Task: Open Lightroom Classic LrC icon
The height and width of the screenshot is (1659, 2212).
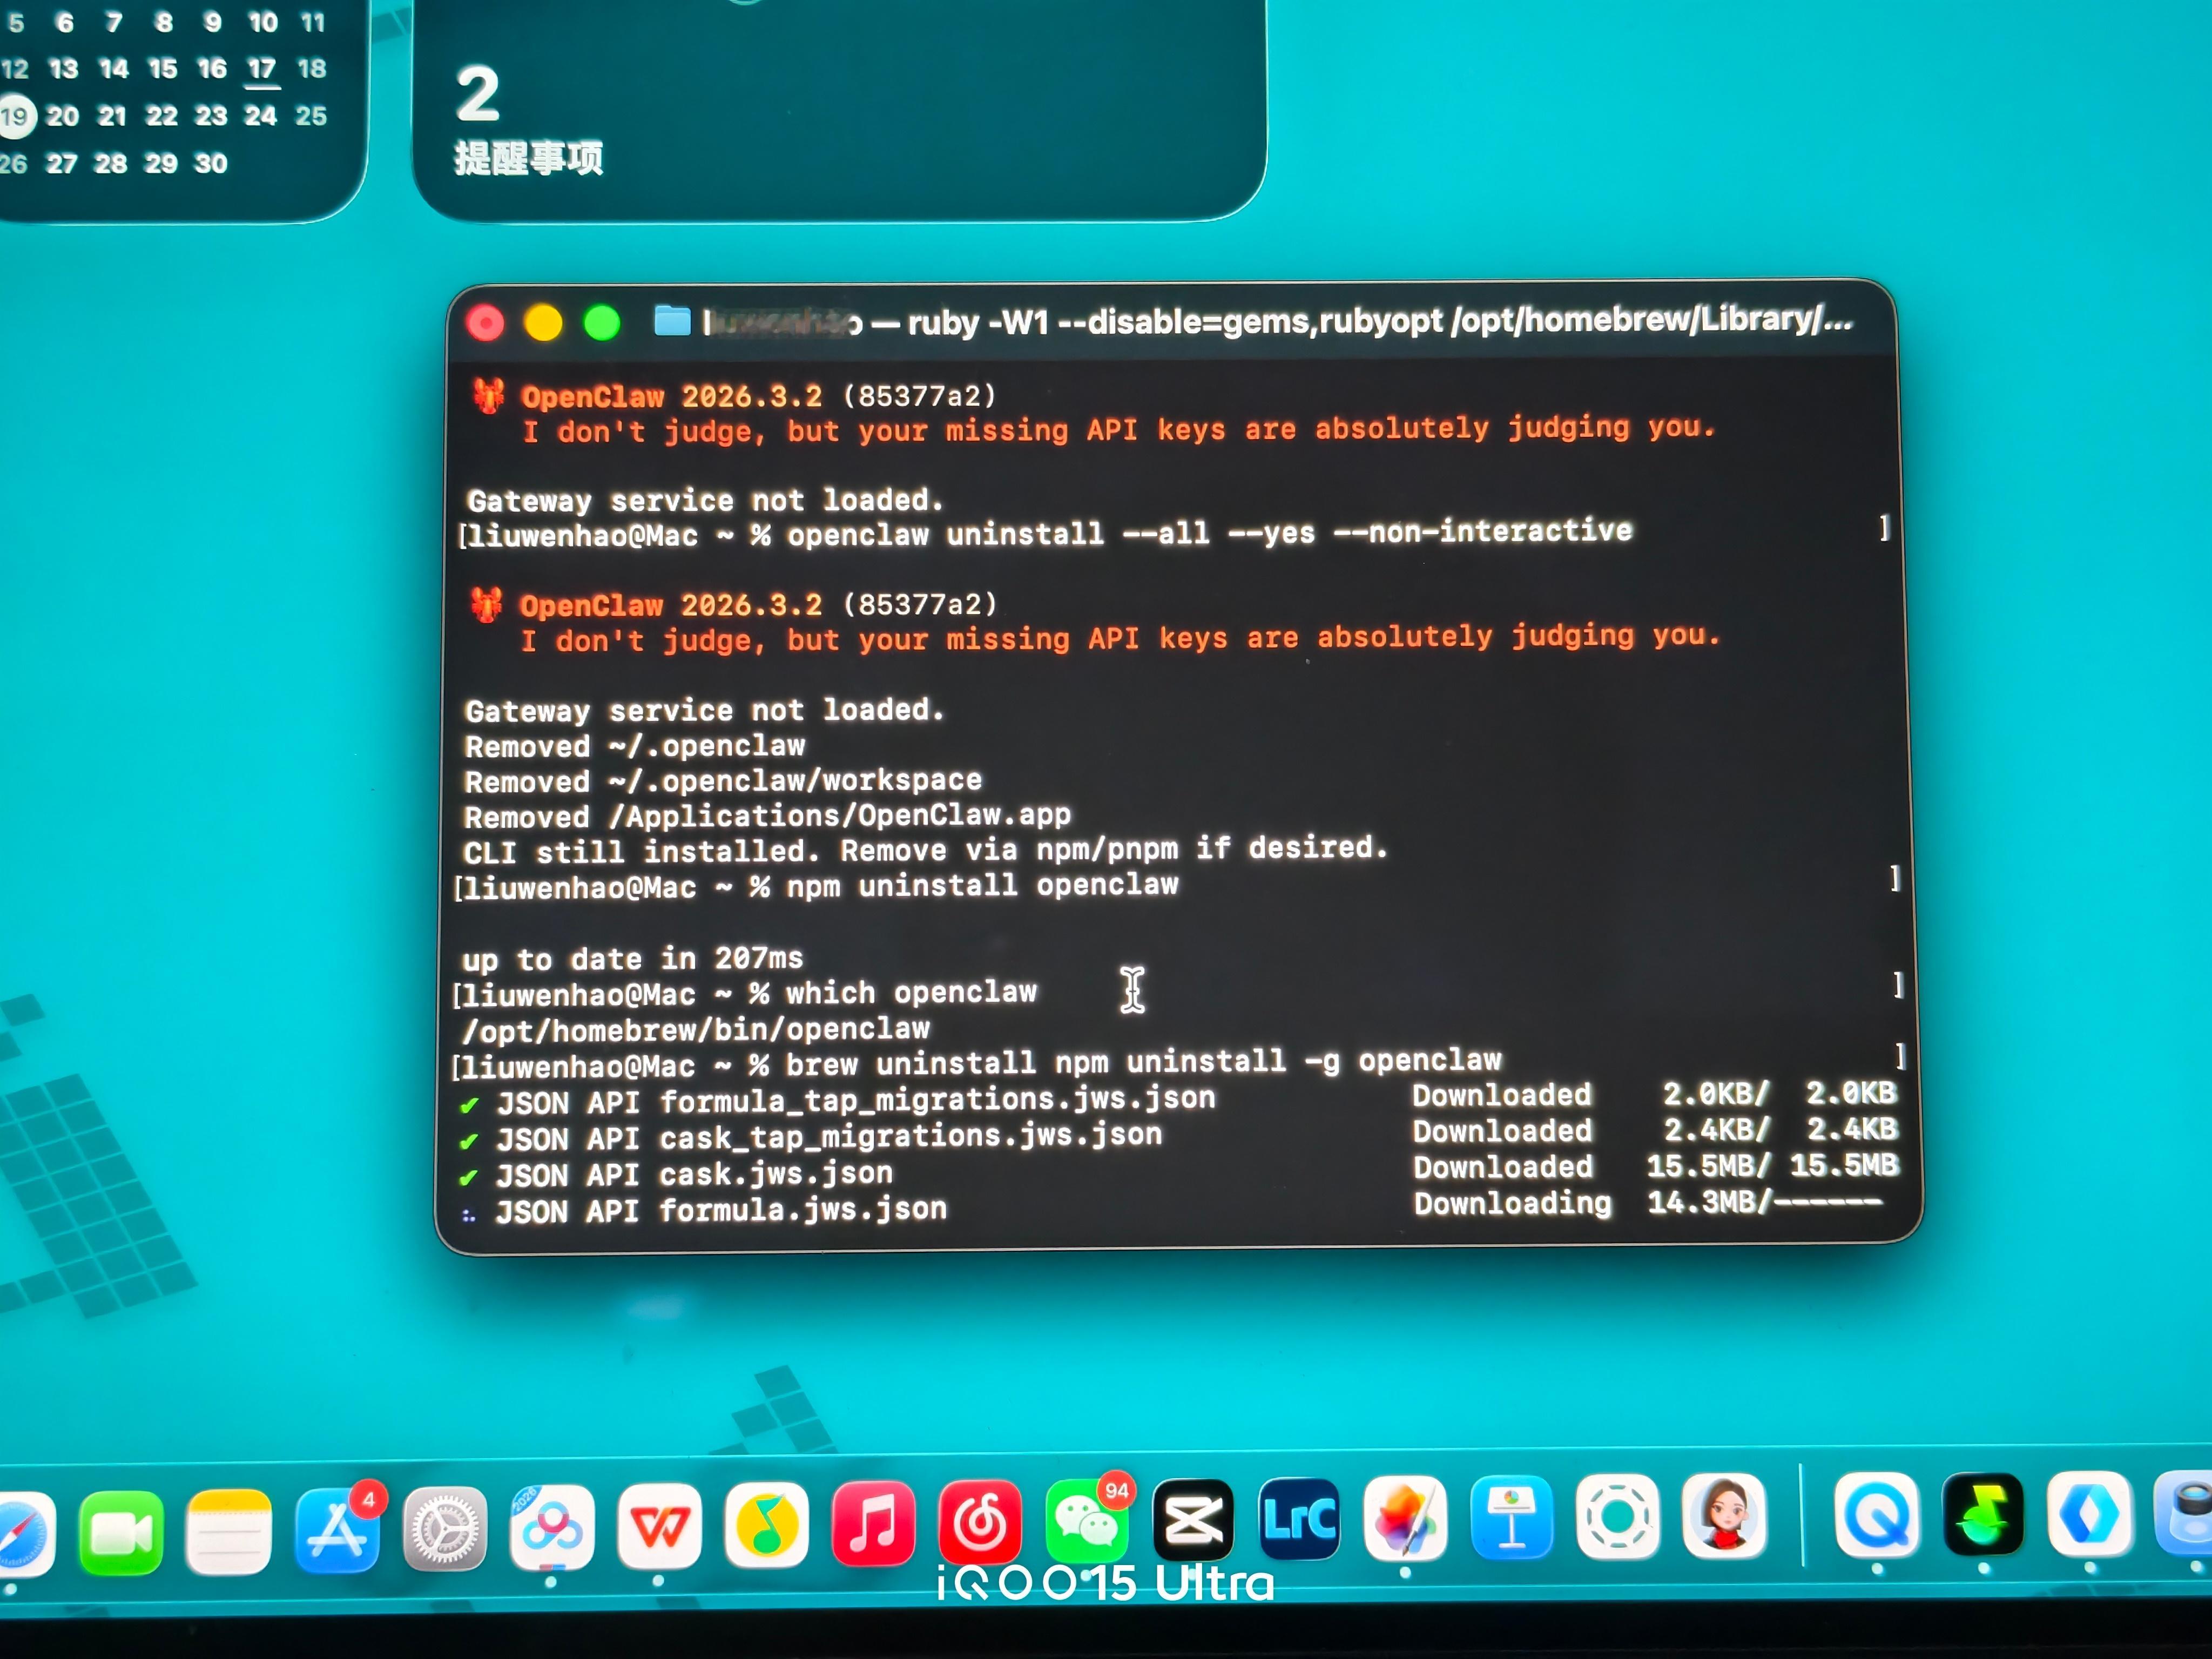Action: coord(1299,1518)
